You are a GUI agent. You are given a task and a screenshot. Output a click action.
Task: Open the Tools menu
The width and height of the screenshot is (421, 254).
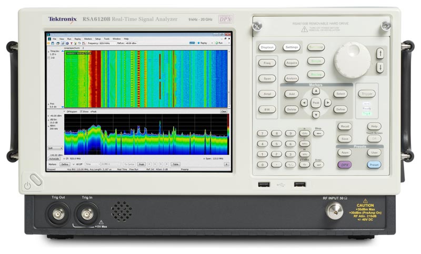coord(107,39)
